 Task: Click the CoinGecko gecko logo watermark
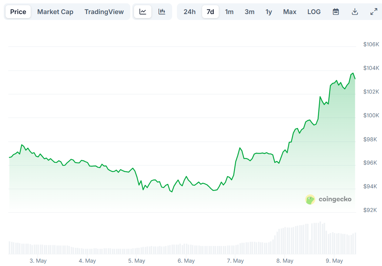[309, 199]
